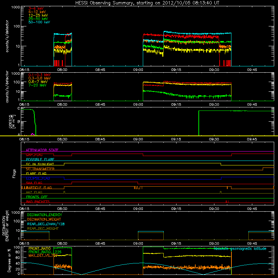
Task: Click the Flags axis label
Action: (14, 173)
